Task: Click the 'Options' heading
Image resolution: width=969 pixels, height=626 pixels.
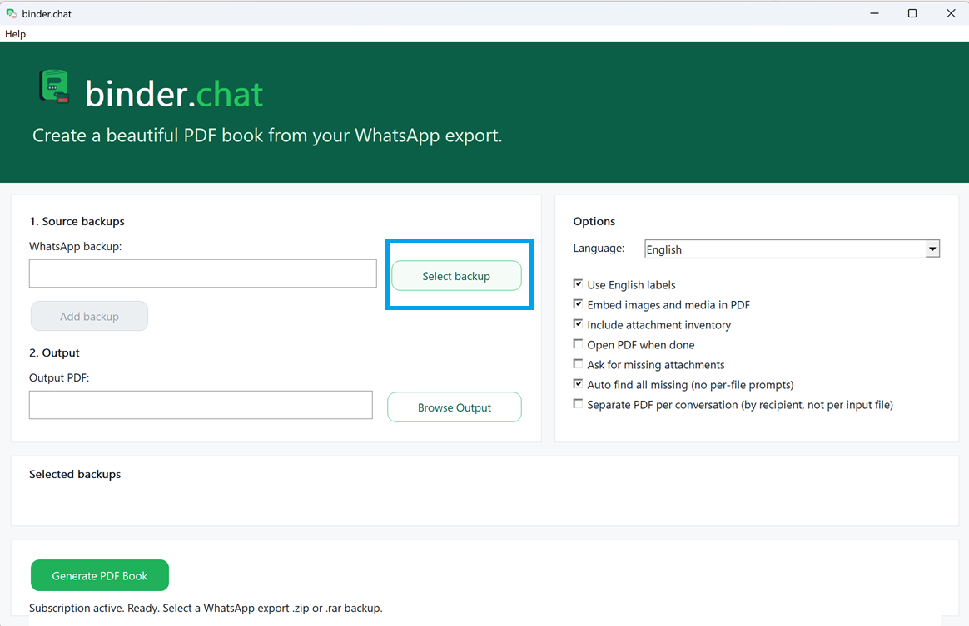Action: tap(594, 221)
